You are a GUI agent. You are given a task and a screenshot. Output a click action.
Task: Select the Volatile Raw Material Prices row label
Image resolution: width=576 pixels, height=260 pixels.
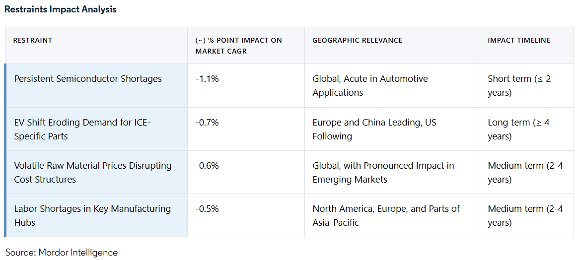click(93, 172)
